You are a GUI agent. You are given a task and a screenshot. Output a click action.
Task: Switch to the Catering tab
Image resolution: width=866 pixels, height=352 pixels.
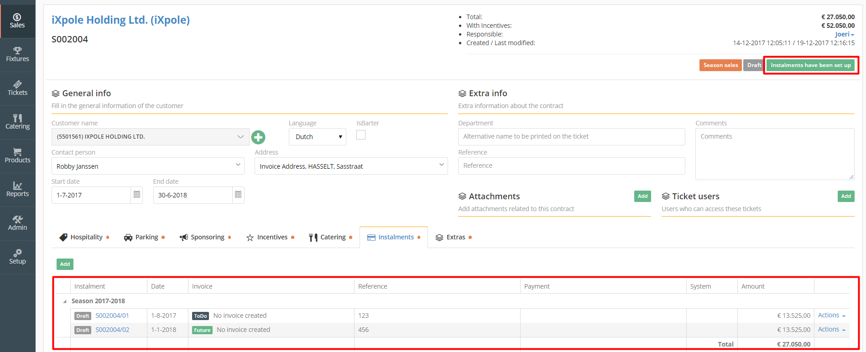click(x=330, y=237)
